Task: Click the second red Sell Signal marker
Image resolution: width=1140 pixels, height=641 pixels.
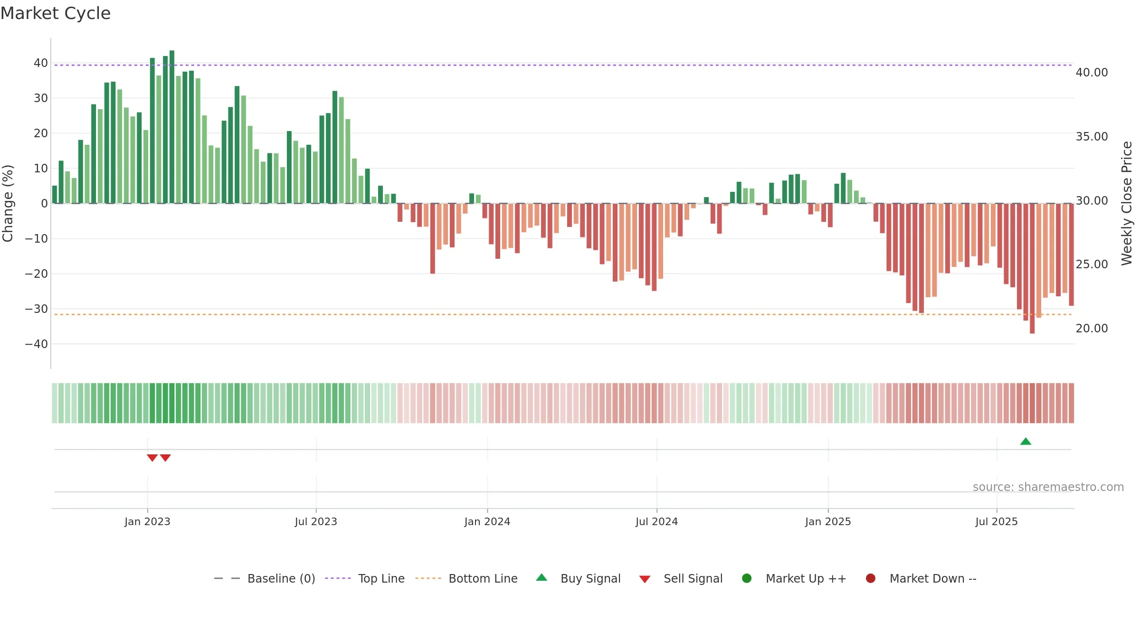Action: point(165,458)
